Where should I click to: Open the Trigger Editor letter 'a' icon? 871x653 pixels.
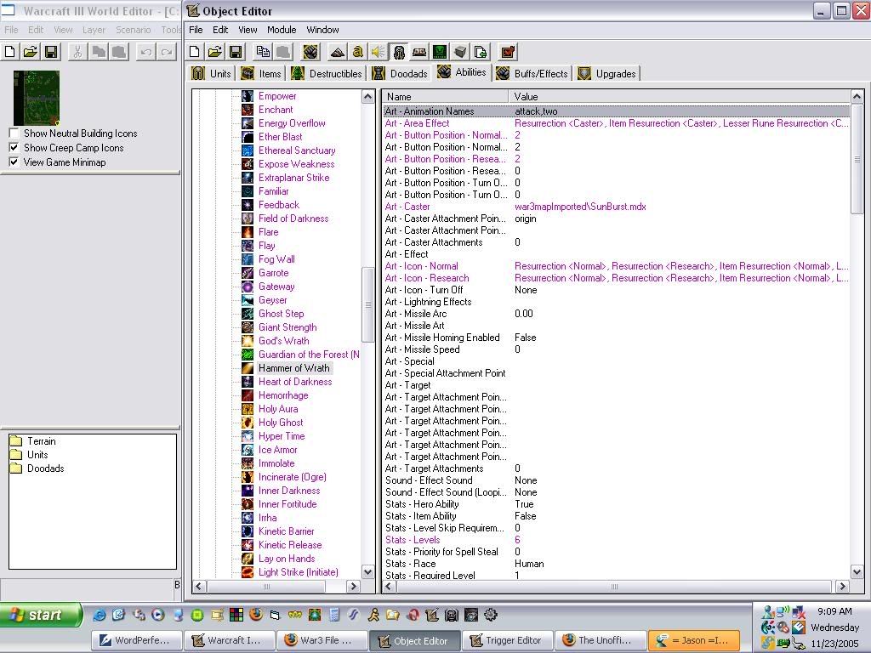[x=358, y=52]
